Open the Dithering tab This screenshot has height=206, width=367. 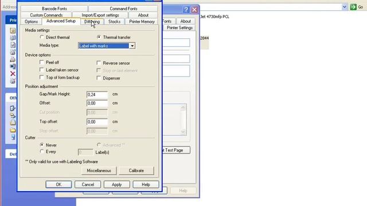(92, 22)
